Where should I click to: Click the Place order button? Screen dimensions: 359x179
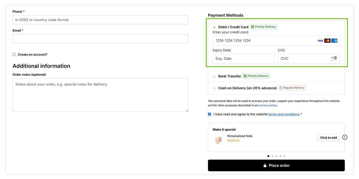tap(276, 166)
